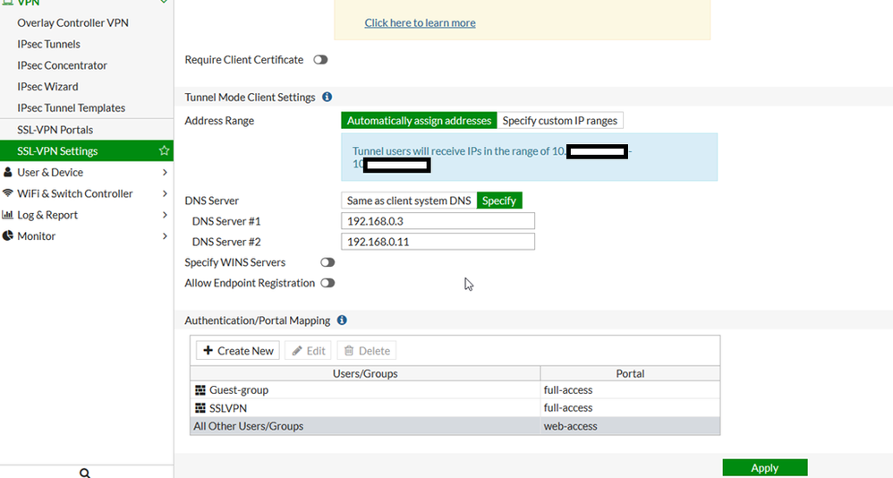893x478 pixels.
Task: Click full-access portal cell for Guest-group
Action: point(630,389)
